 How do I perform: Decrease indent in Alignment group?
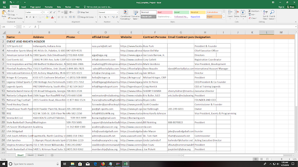[70, 17]
